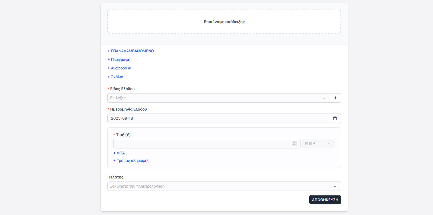Screen dimensions: 433x215
Task: Open the EUR € currency dropdown
Action: click(x=318, y=144)
